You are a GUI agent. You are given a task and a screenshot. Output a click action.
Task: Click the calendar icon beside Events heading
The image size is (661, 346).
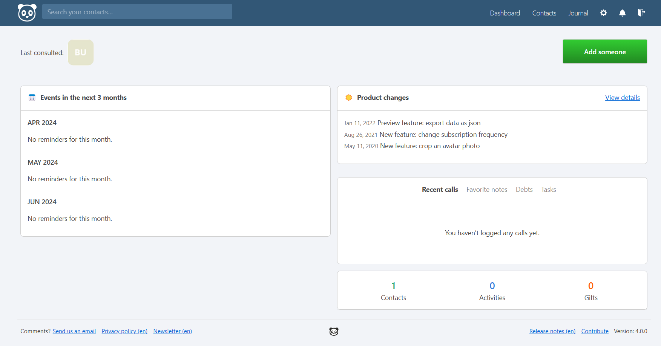click(x=32, y=98)
